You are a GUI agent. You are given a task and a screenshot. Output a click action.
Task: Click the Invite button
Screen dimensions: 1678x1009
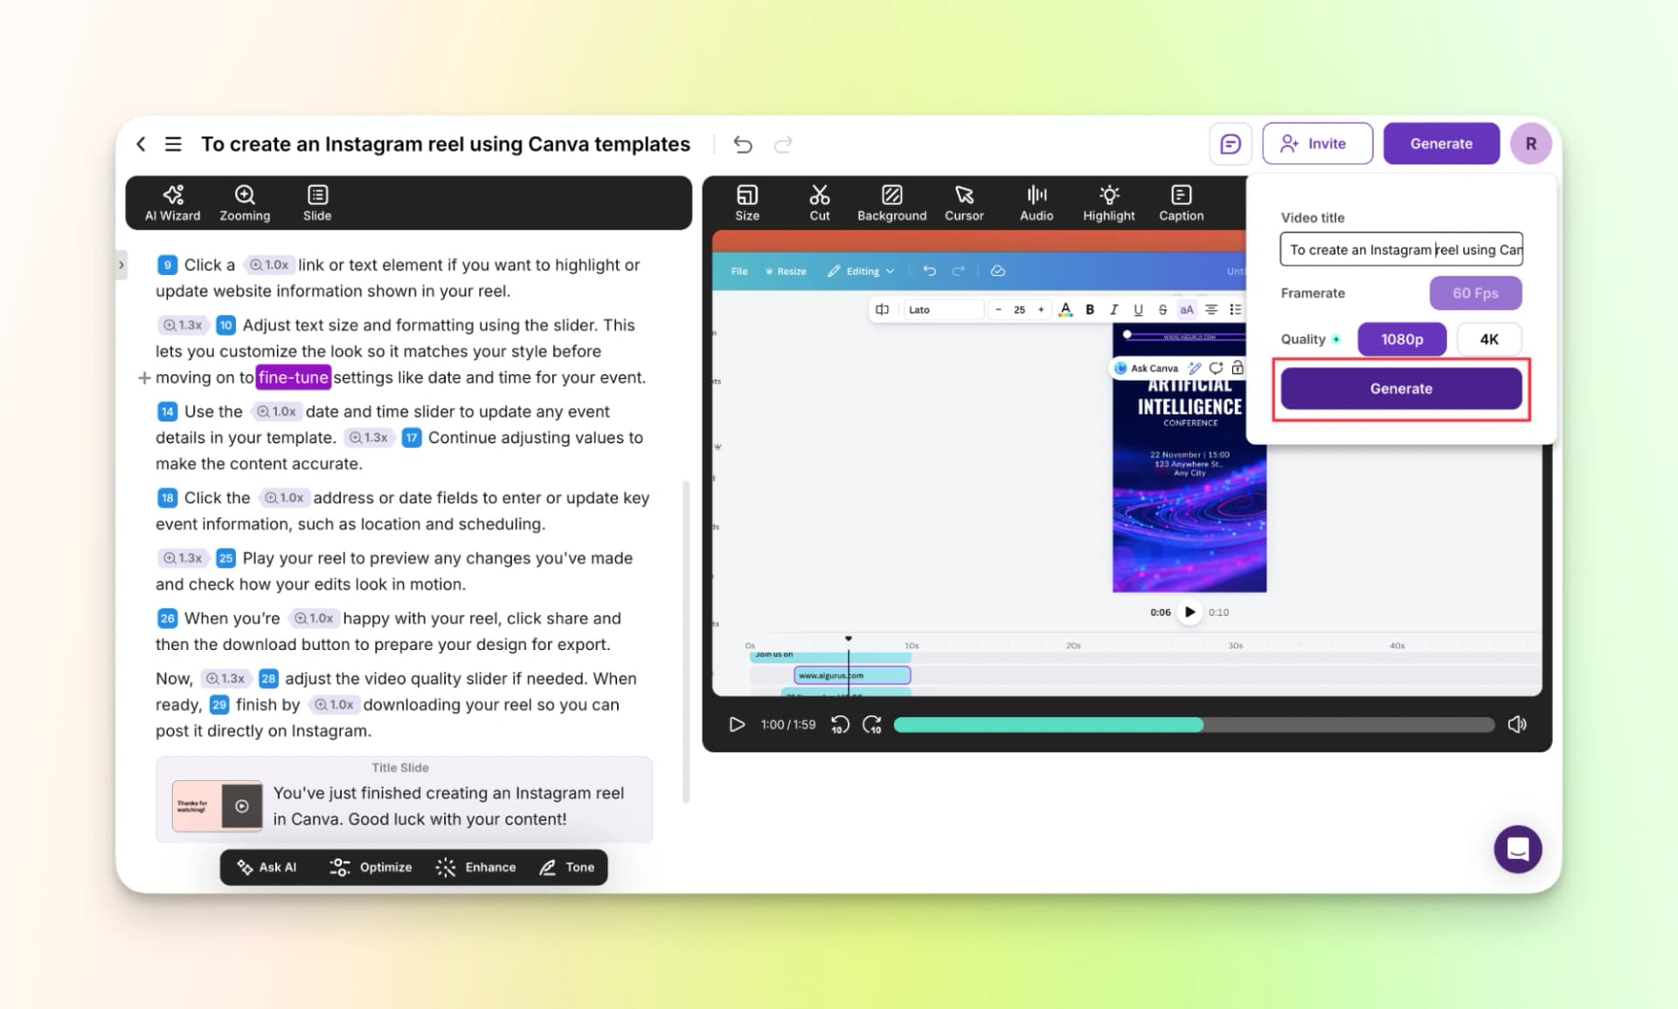pyautogui.click(x=1317, y=143)
